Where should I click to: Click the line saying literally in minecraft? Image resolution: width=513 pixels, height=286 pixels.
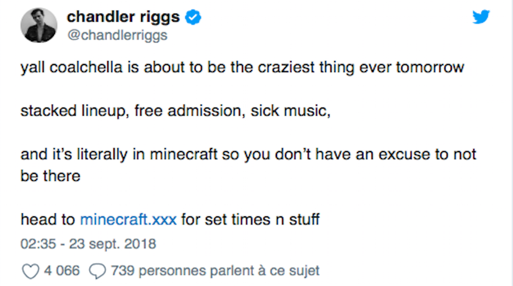[248, 155]
